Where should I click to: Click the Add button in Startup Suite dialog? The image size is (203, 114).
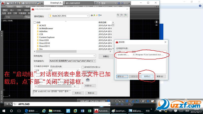coord(122,77)
